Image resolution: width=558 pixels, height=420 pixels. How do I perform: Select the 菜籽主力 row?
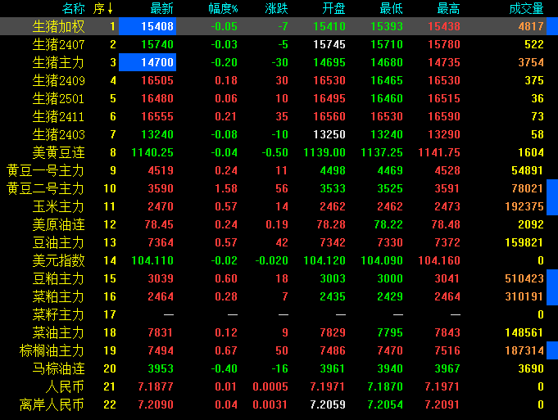[x=279, y=314]
